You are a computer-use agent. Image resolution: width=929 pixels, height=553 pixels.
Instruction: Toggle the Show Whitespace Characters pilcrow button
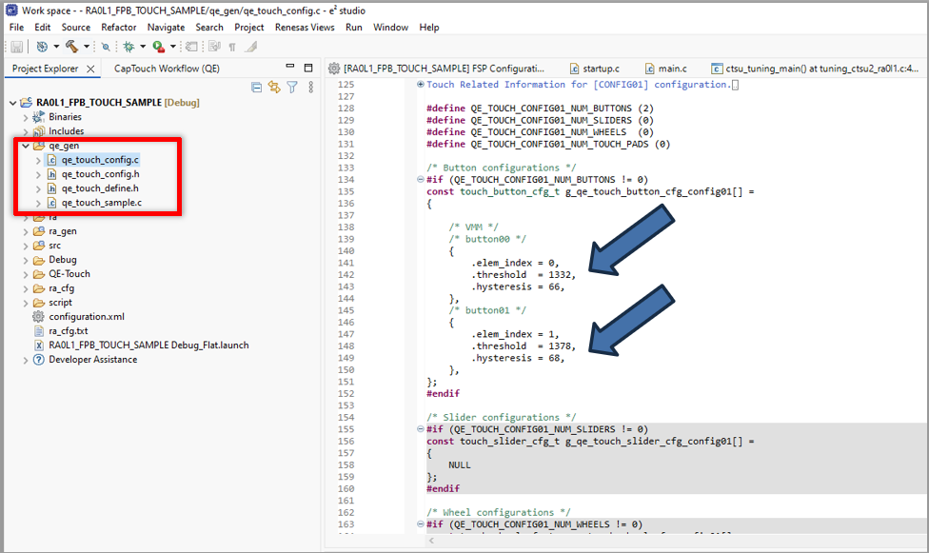tap(231, 46)
